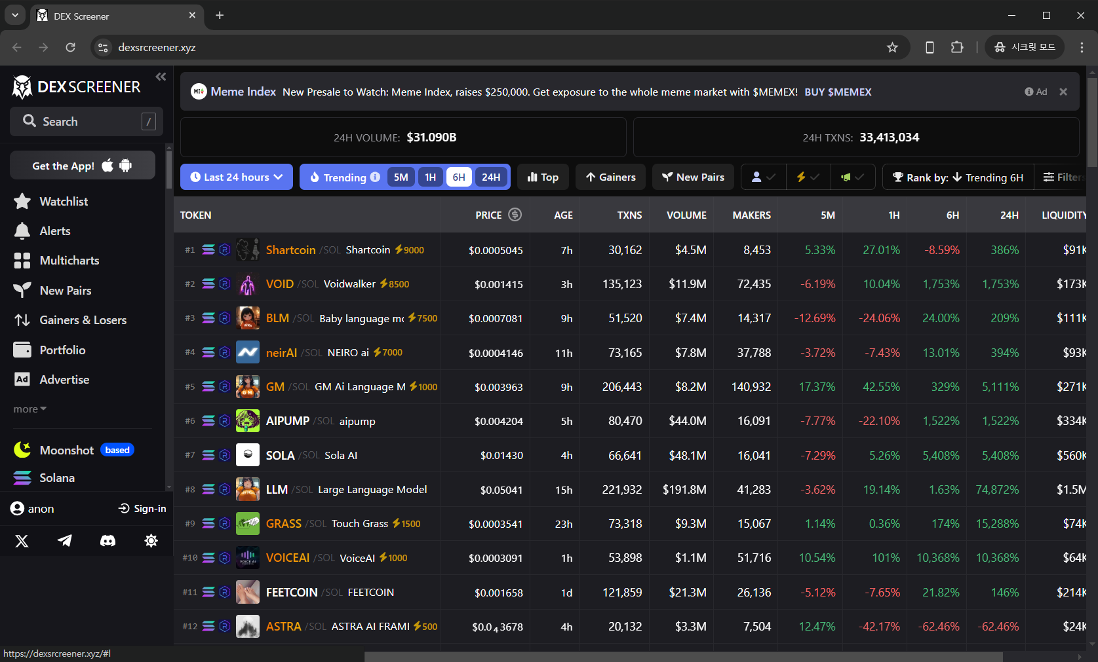Open the Apple app store icon
The image size is (1098, 662).
pos(108,166)
